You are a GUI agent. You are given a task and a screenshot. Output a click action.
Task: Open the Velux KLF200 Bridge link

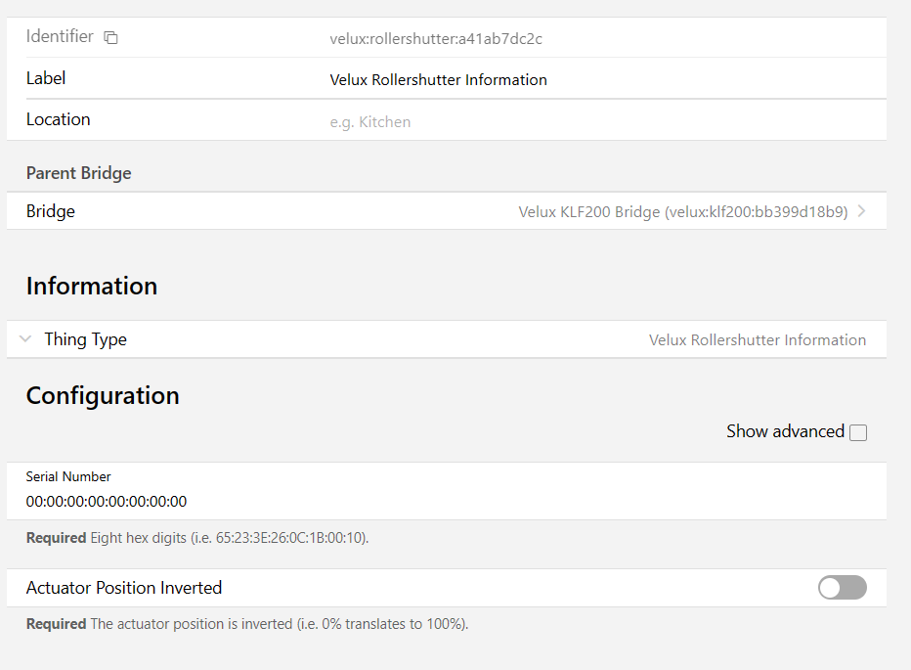[683, 211]
